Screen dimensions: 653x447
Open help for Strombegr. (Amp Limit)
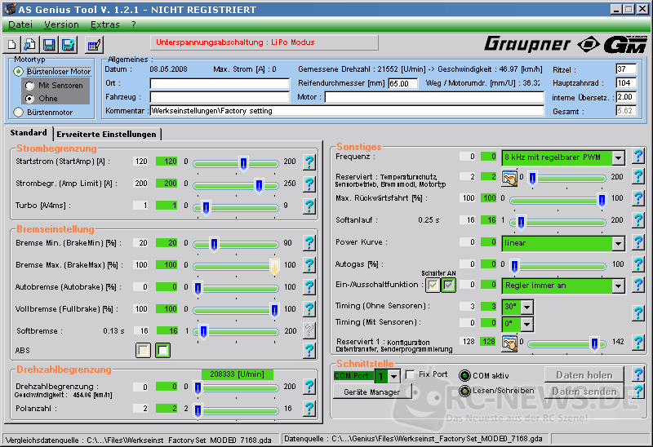tap(309, 184)
